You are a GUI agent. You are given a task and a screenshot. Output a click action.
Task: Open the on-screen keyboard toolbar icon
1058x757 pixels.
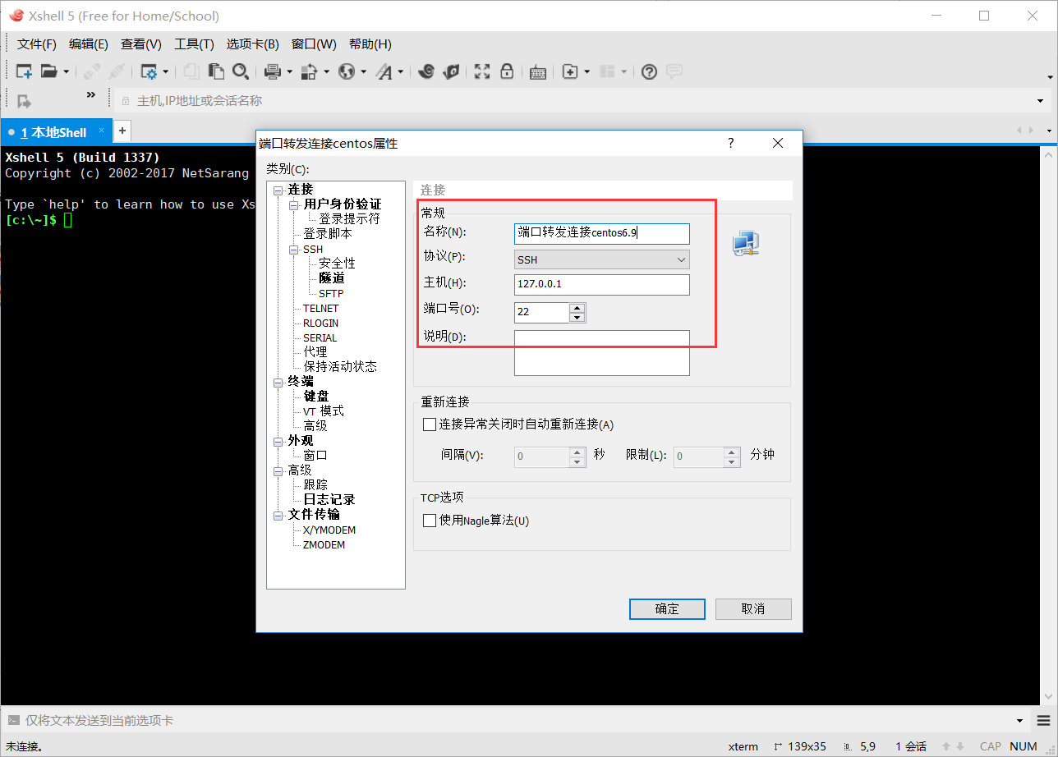(537, 71)
